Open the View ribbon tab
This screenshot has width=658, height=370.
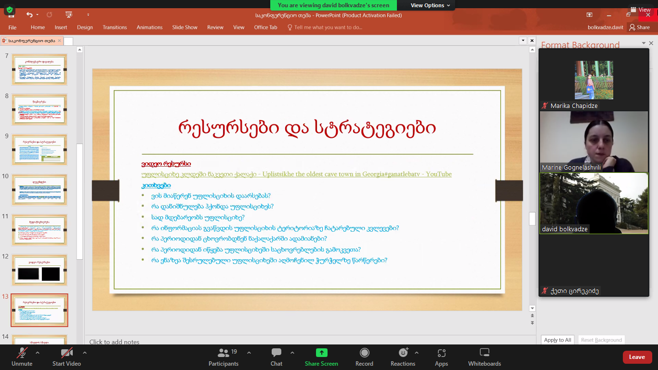pyautogui.click(x=239, y=27)
